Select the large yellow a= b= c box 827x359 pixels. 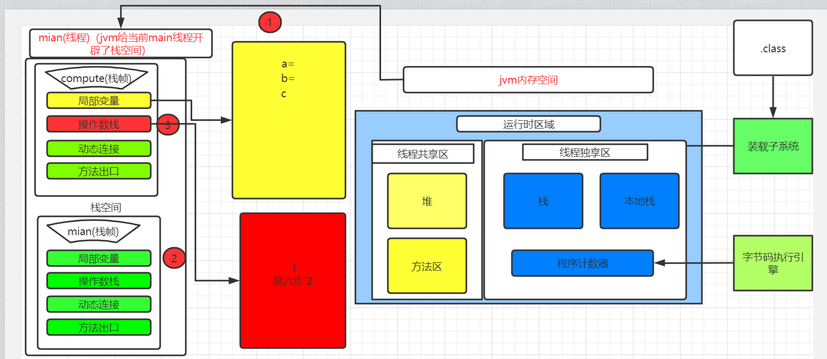(289, 120)
